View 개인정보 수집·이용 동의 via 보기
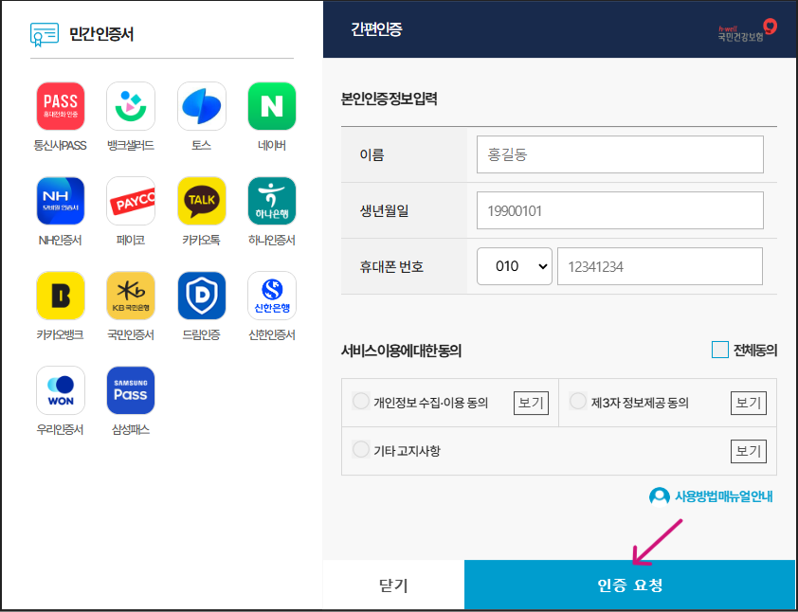 click(531, 402)
